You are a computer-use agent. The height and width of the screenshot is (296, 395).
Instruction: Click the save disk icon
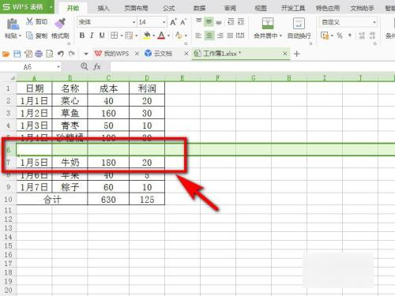[17, 54]
